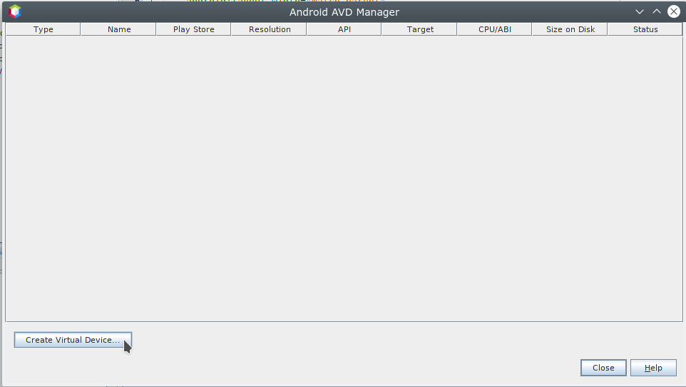Image resolution: width=686 pixels, height=387 pixels.
Task: Sort by API column header
Action: [x=344, y=29]
